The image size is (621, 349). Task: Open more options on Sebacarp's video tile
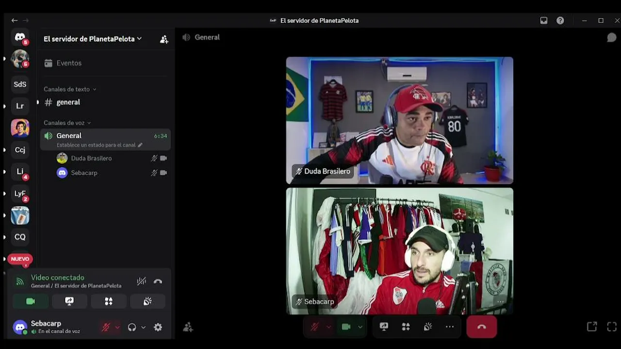[x=500, y=301]
